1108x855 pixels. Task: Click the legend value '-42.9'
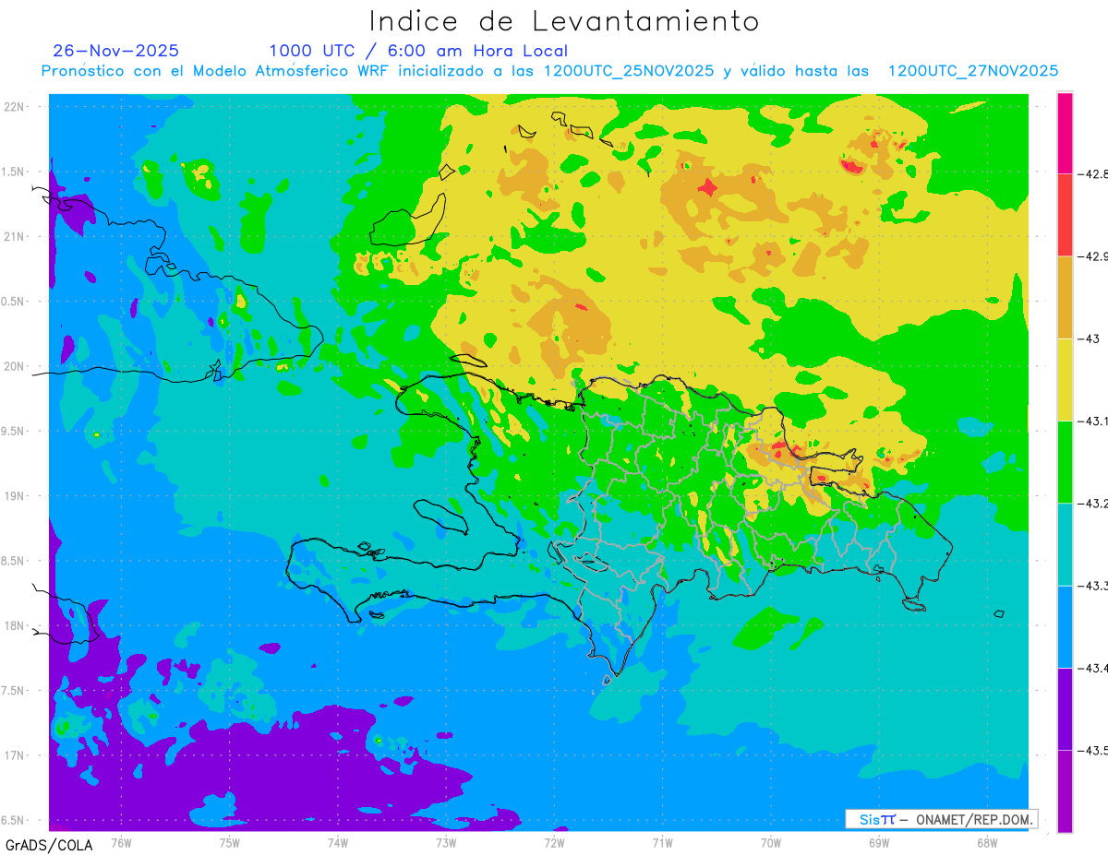[x=1093, y=256]
